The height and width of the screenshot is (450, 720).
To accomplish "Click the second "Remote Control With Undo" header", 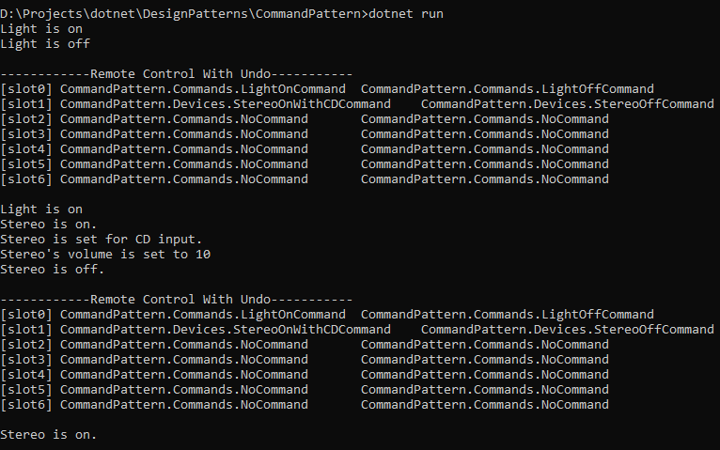I will (177, 300).
